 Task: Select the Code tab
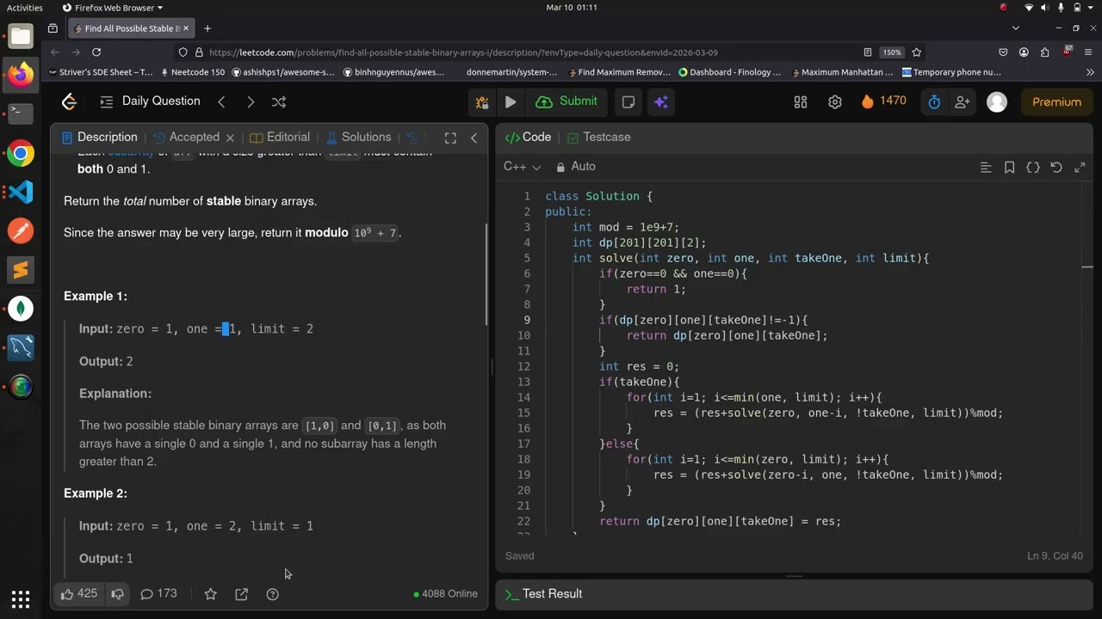(x=528, y=137)
